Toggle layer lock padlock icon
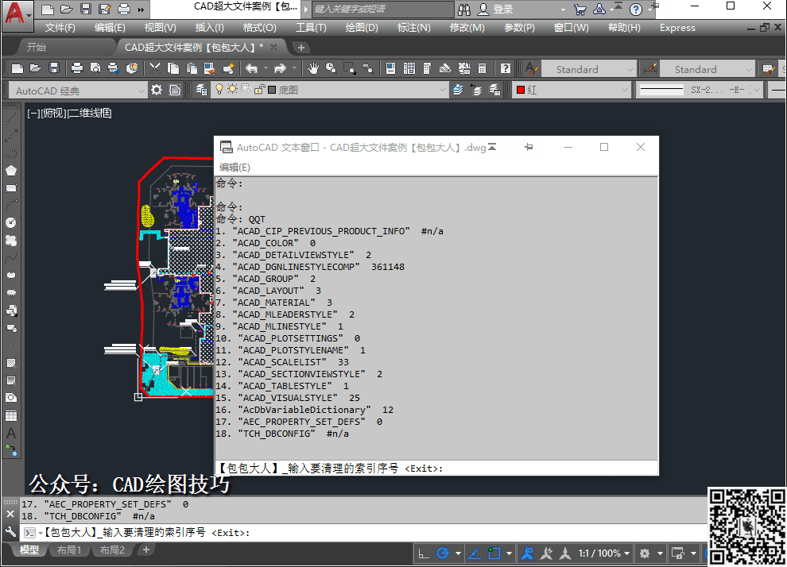The height and width of the screenshot is (567, 787). click(x=259, y=90)
